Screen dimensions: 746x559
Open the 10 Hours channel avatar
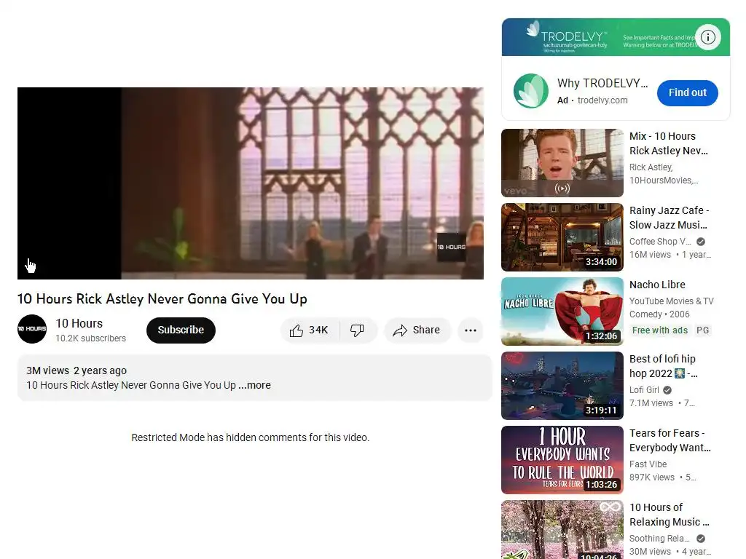(x=32, y=329)
